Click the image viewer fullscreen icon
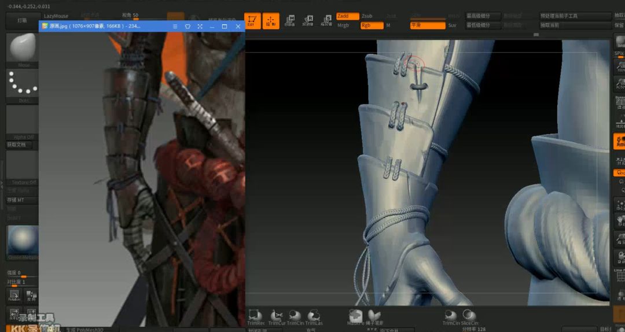This screenshot has width=625, height=332. coord(200,26)
